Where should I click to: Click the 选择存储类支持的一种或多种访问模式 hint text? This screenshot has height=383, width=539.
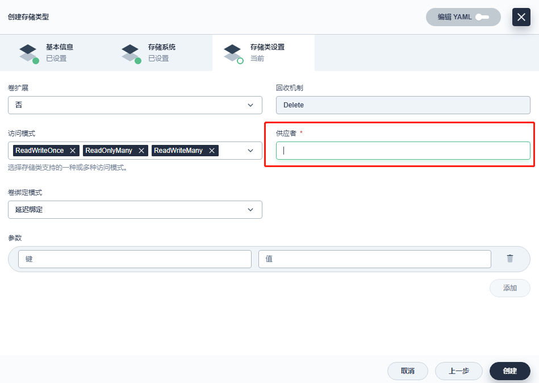[x=68, y=168]
